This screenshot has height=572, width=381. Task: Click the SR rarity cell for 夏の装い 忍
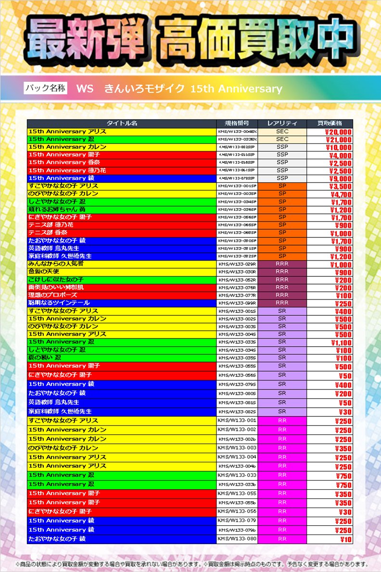(282, 357)
